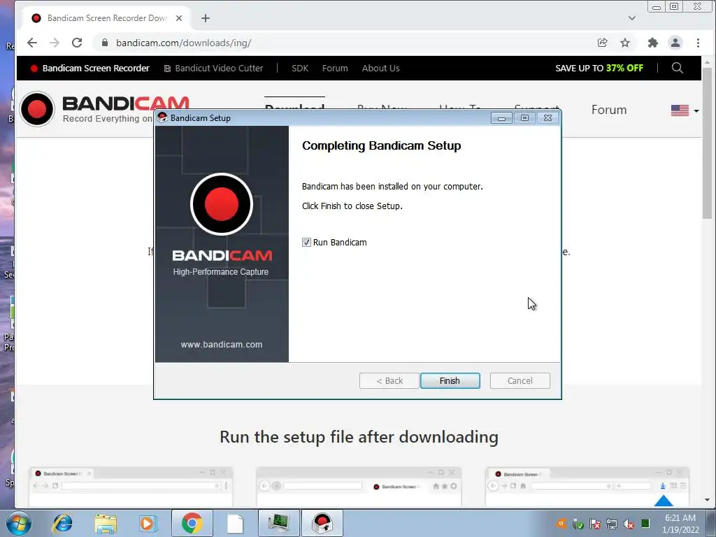Click the 'Run the setup file after downloading' heading

pyautogui.click(x=359, y=437)
